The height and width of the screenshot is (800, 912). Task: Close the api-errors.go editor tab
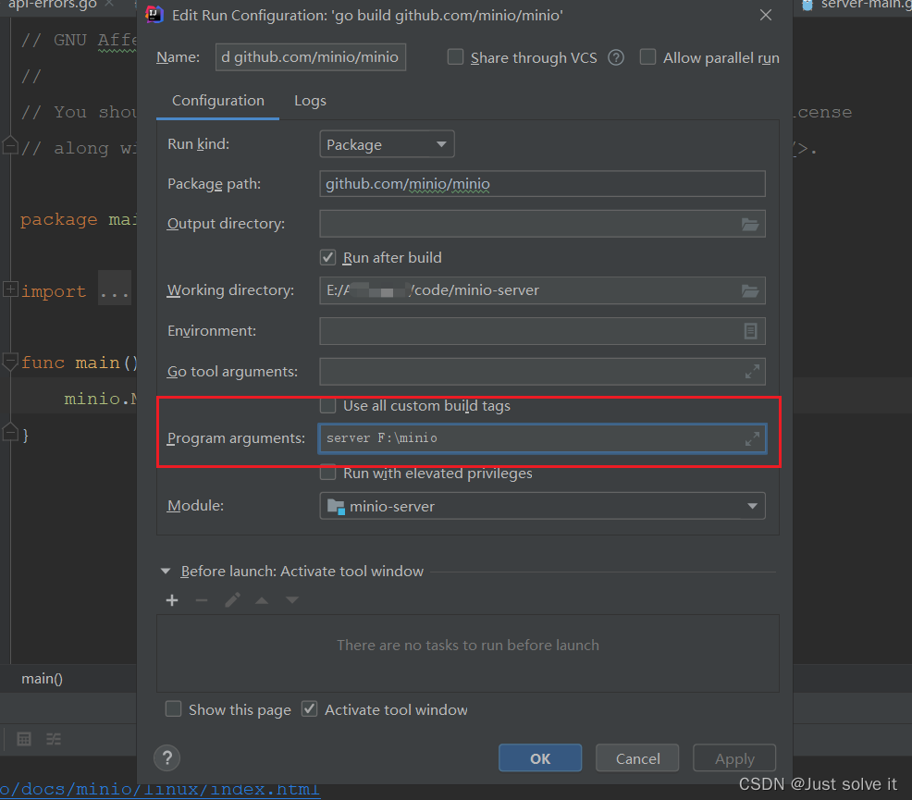point(109,4)
